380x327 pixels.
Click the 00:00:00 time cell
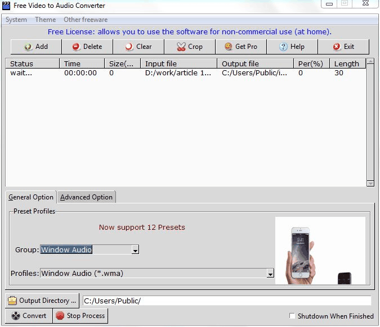[81, 73]
